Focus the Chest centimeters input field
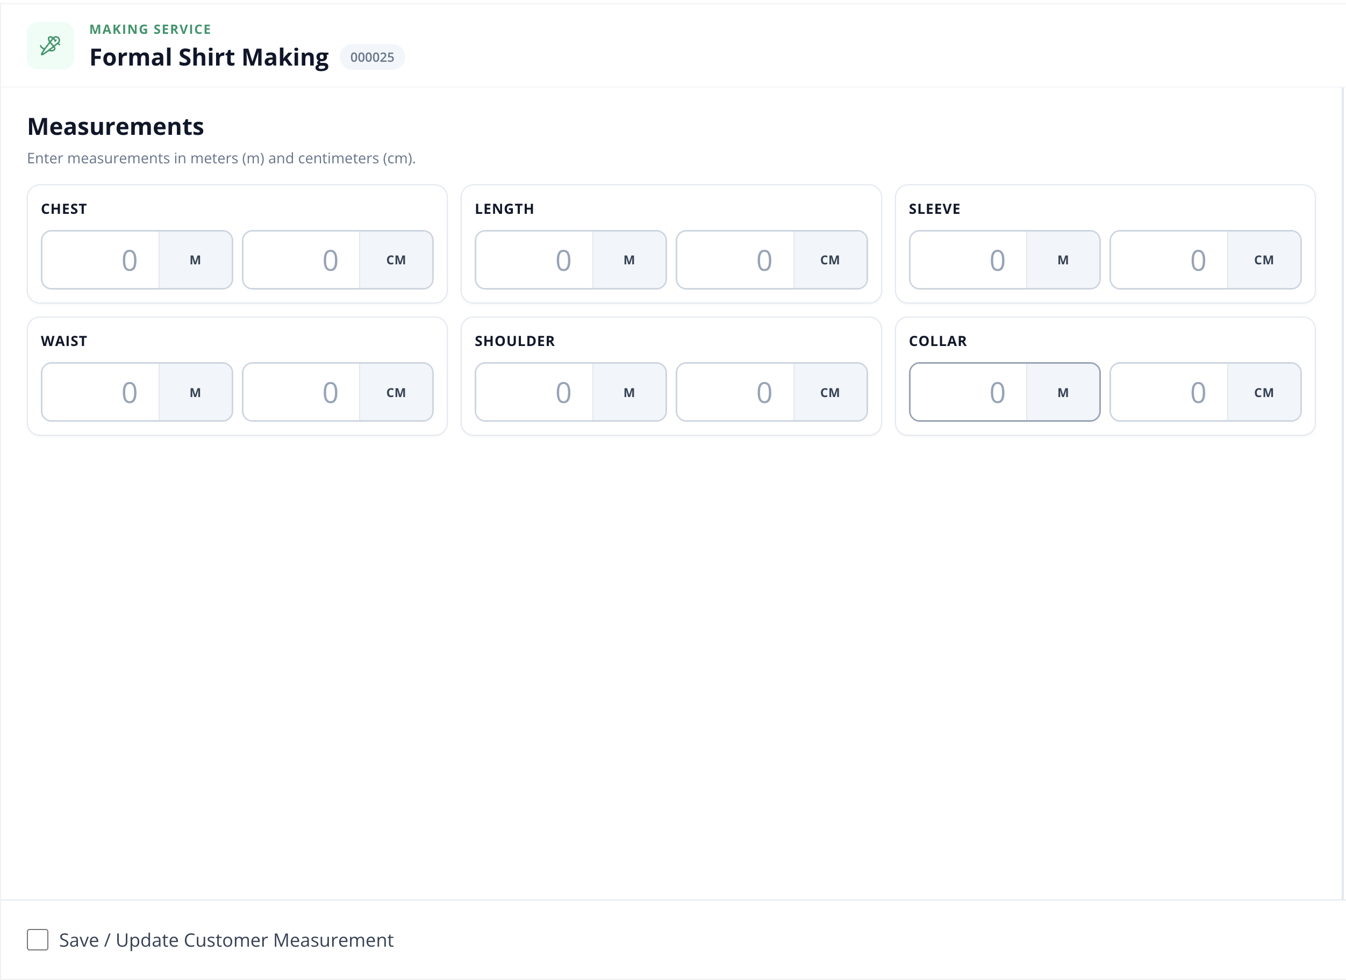 tap(301, 260)
